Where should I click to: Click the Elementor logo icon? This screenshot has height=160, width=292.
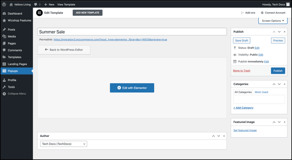(x=39, y=13)
